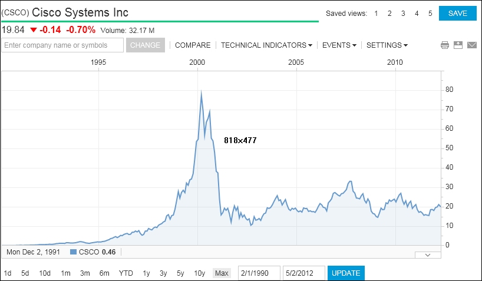482x281 pixels.
Task: Load saved view 3
Action: pos(403,14)
